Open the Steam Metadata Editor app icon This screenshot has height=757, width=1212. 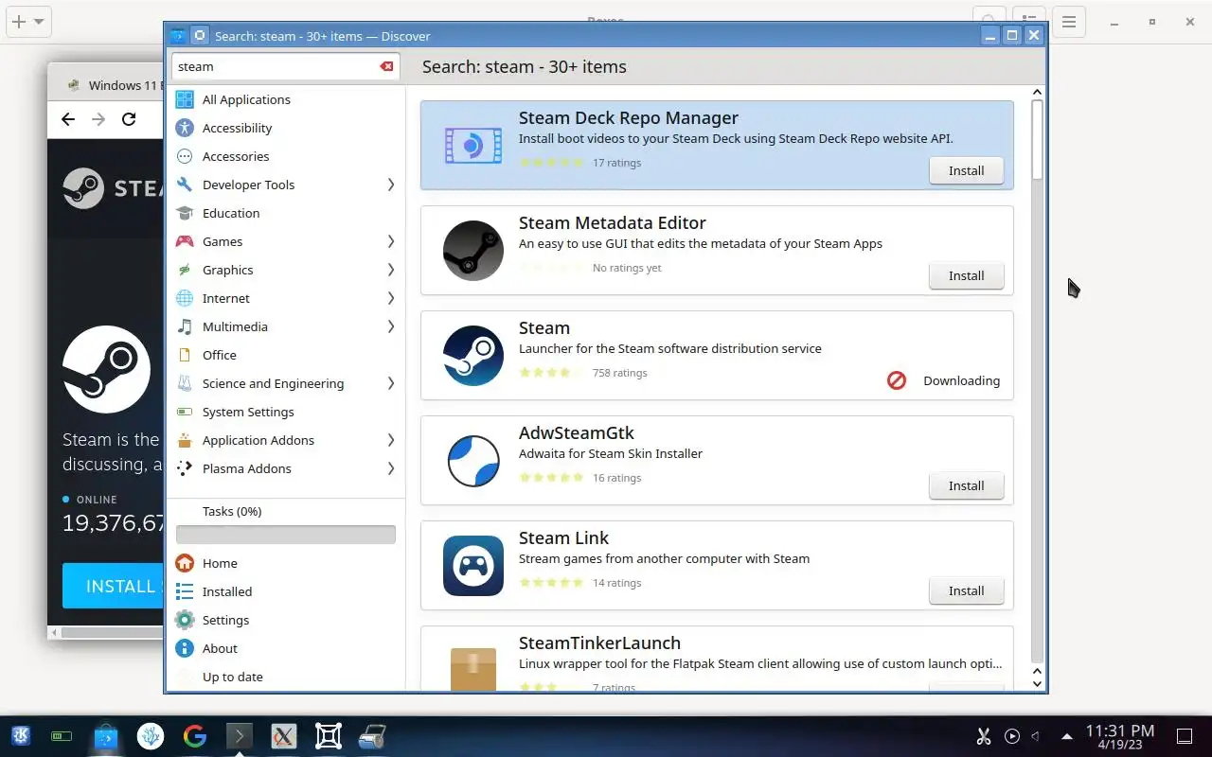(473, 251)
